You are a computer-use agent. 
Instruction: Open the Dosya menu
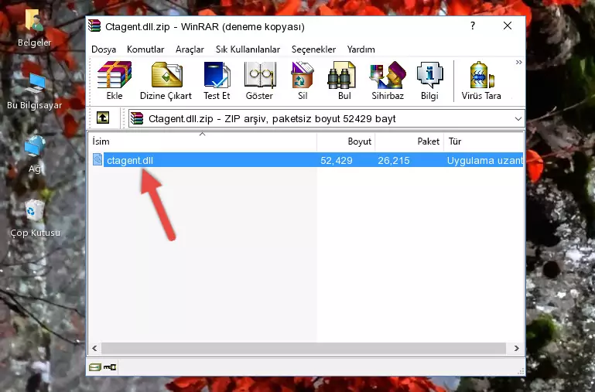coord(104,49)
